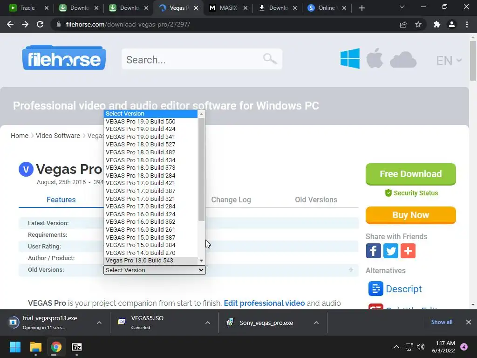Click the share page icon in address bar

click(x=403, y=24)
